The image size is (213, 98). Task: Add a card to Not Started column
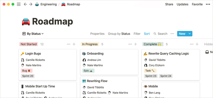coord(74,44)
